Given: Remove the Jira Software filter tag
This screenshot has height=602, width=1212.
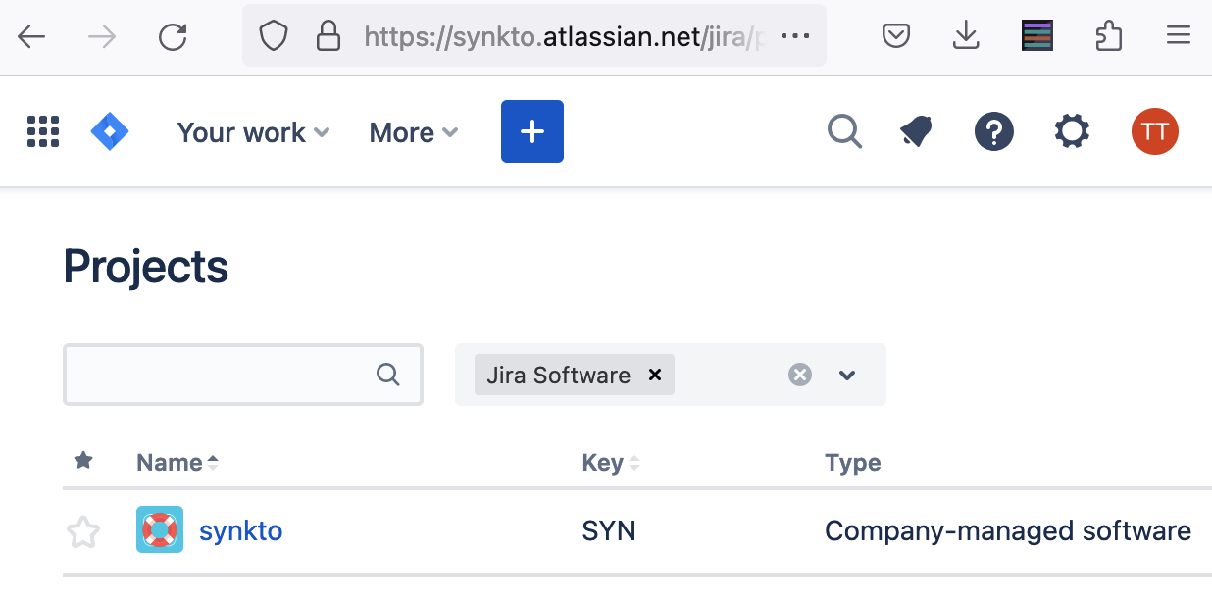Looking at the screenshot, I should coord(656,375).
